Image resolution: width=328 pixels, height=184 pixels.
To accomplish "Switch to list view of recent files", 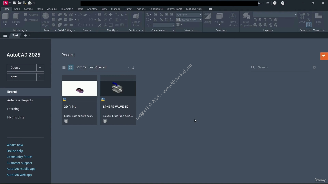I will pyautogui.click(x=64, y=67).
